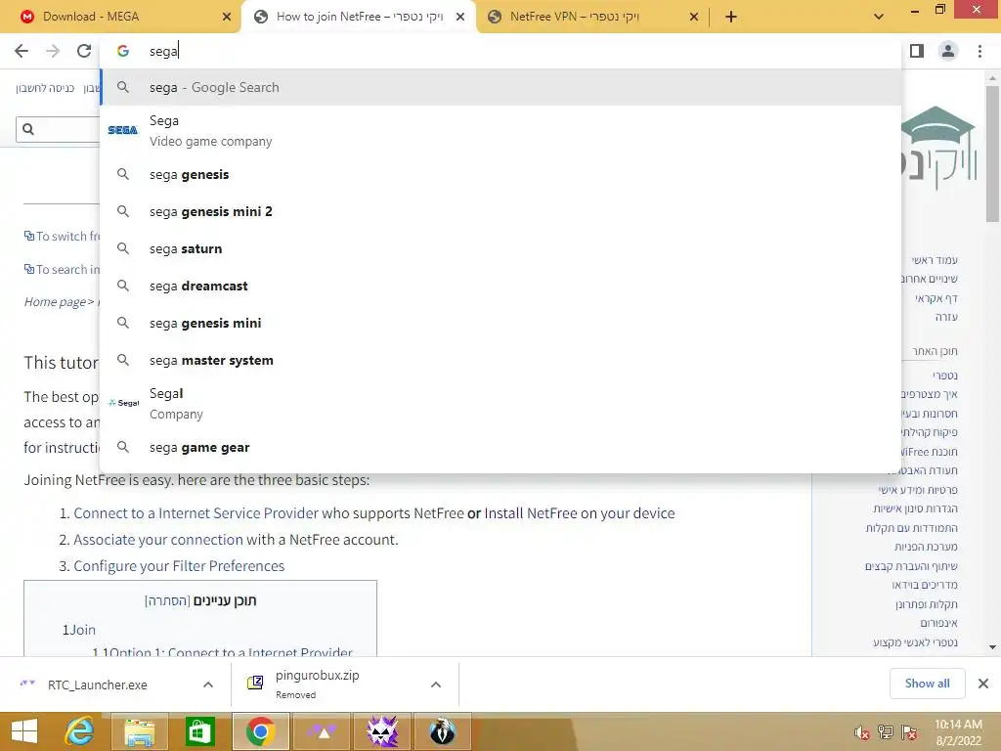
Task: Open the פרטיות ומידע אישי sidebar link
Action: coord(918,490)
